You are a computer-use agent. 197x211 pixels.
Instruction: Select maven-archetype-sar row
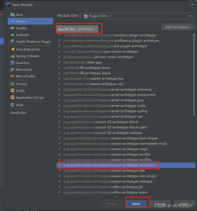point(126,84)
